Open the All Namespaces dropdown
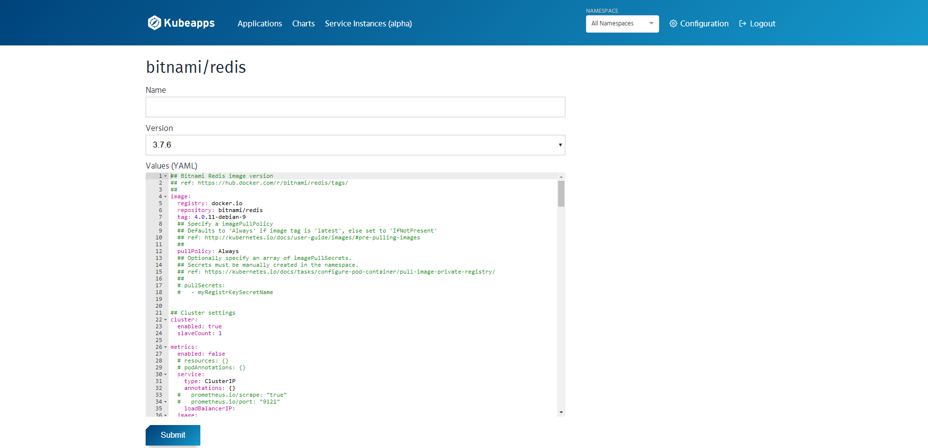928x448 pixels. click(x=622, y=23)
